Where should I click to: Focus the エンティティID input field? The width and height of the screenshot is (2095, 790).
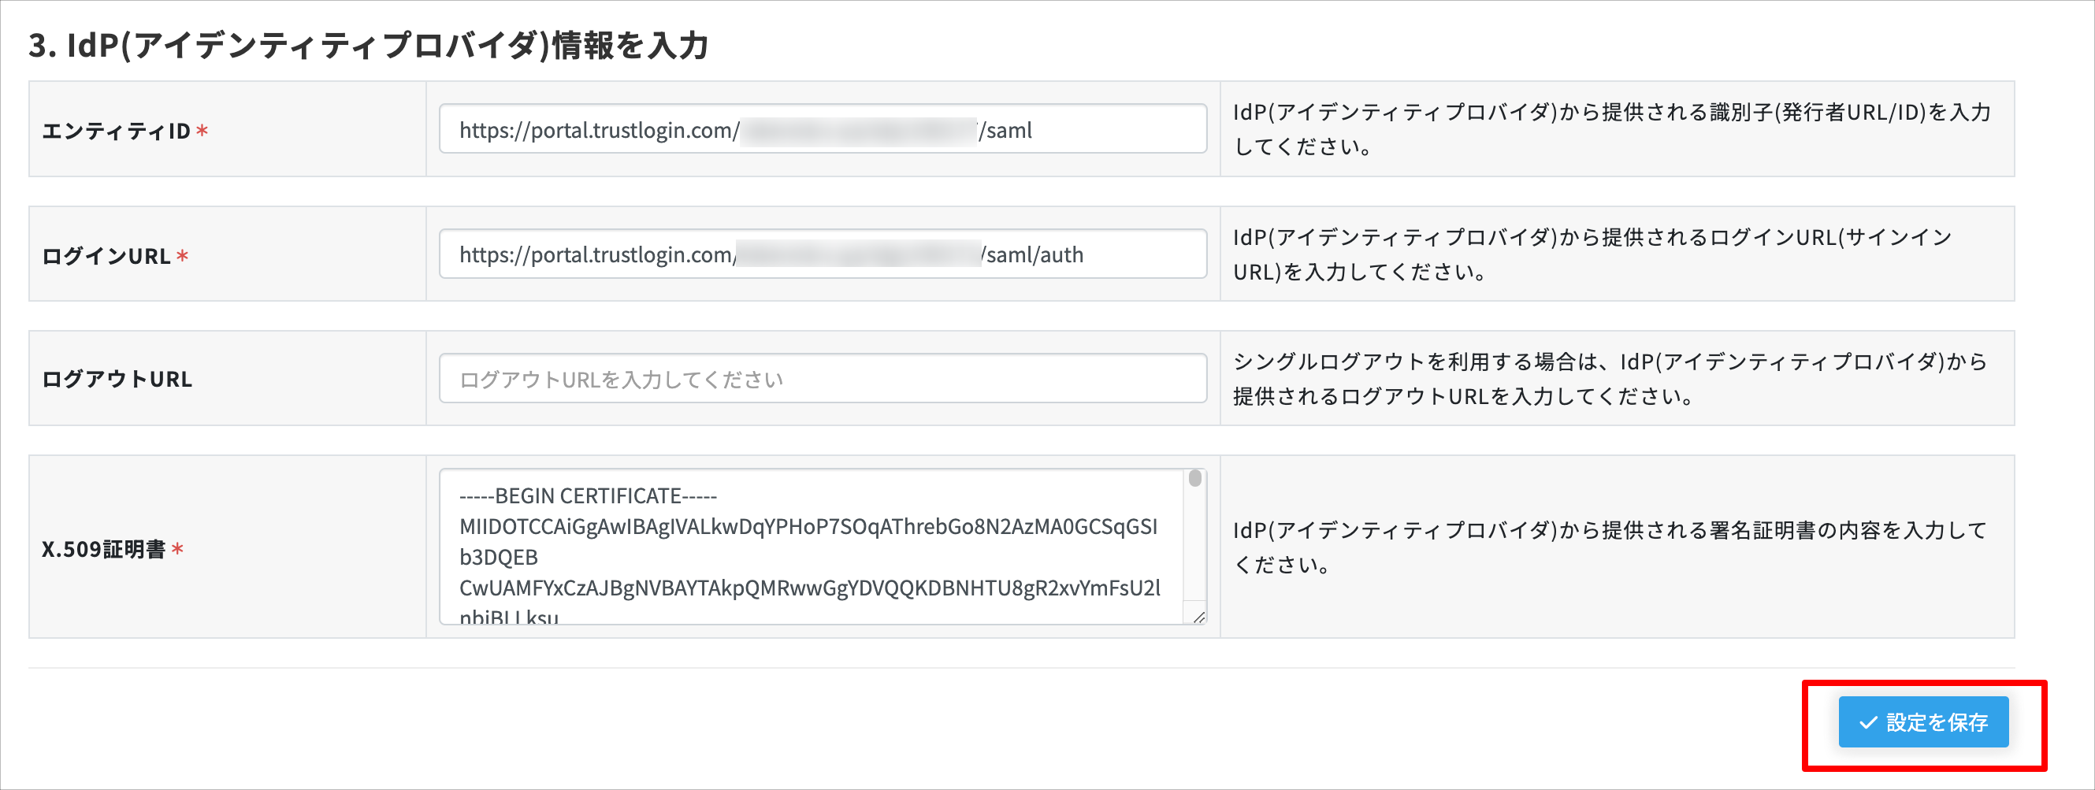823,128
